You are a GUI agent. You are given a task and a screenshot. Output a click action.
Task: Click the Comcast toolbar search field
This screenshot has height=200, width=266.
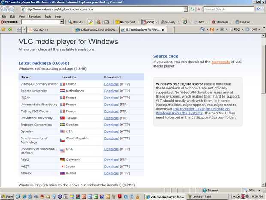click(x=41, y=22)
